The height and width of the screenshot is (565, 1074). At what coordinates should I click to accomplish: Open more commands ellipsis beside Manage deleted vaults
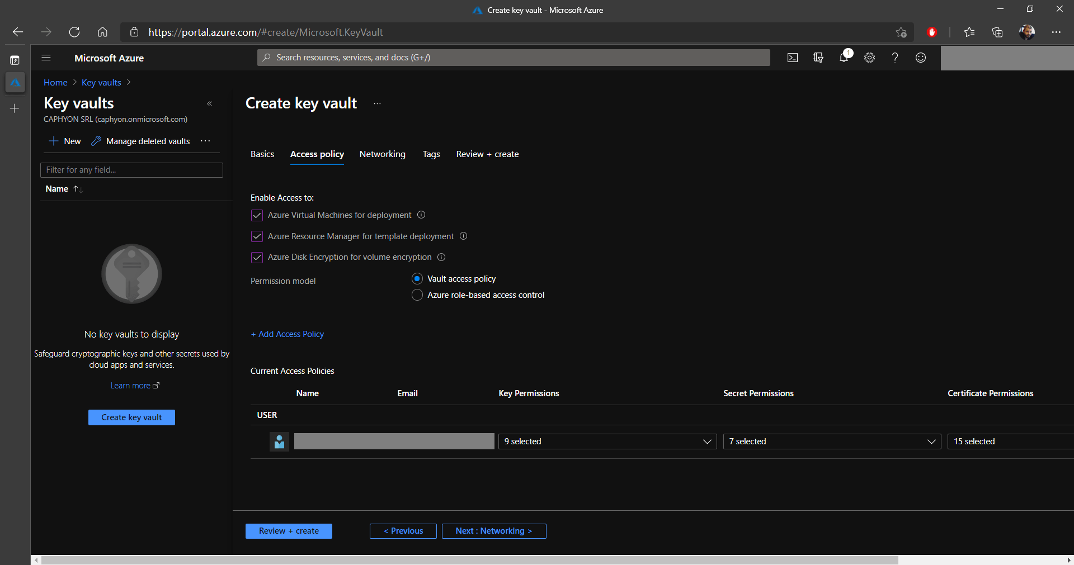205,141
